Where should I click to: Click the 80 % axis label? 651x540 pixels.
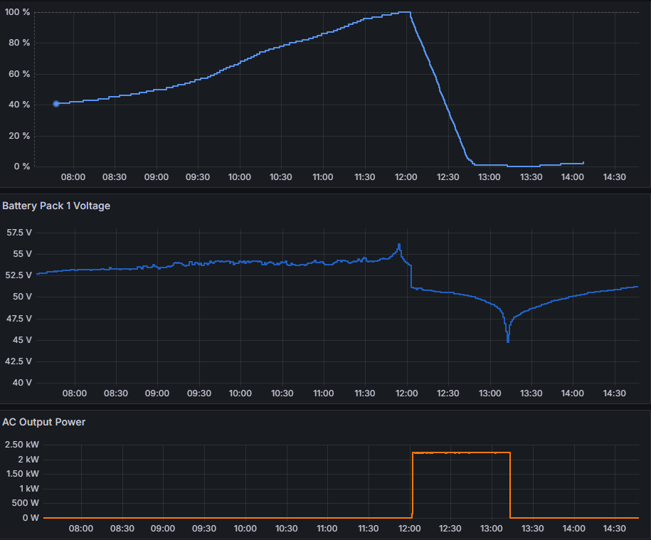[19, 43]
